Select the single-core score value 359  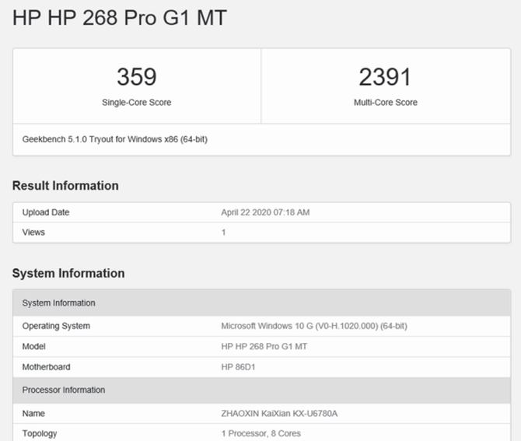[x=137, y=77]
